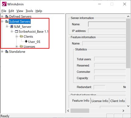Click the Standalone network icon
131x118 pixels.
(x=7, y=51)
